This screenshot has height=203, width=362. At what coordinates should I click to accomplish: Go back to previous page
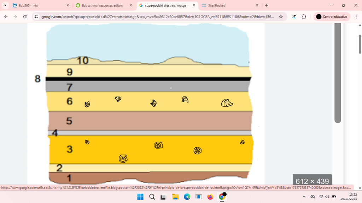pyautogui.click(x=6, y=17)
